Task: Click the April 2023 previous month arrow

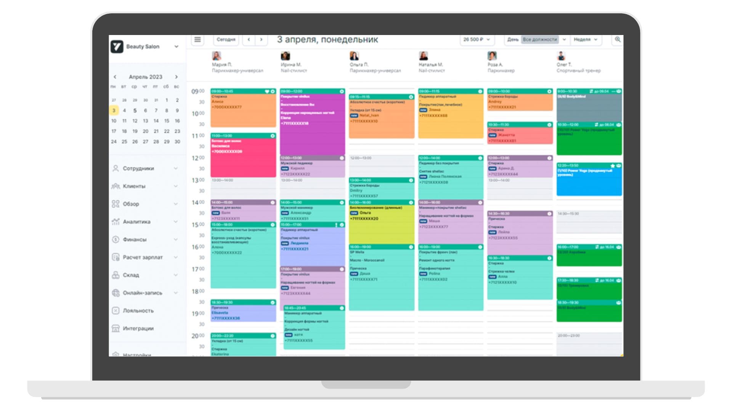Action: [x=115, y=76]
